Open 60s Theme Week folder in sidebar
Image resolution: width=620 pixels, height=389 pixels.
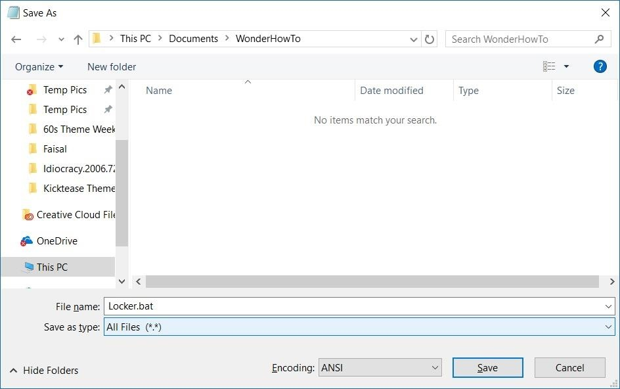[71, 129]
